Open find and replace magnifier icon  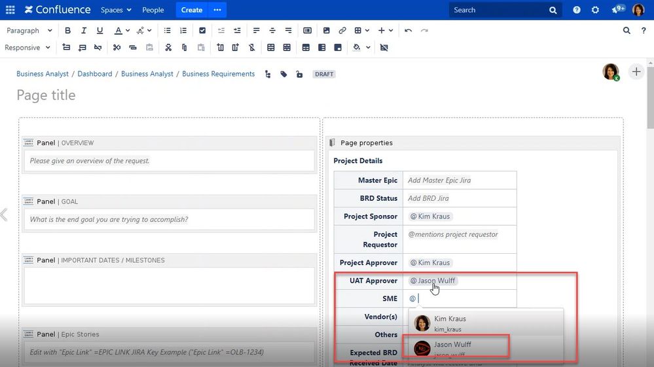point(627,30)
